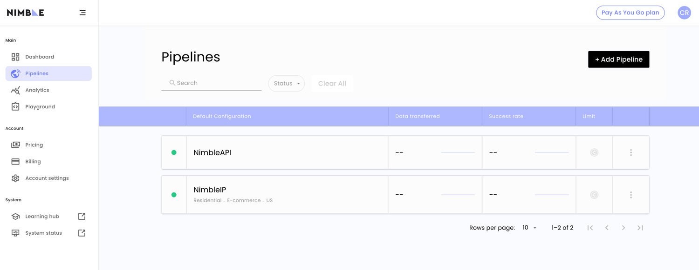Click the '1–2 of 2' pagination text
Screen dimensions: 699x270
pyautogui.click(x=562, y=228)
